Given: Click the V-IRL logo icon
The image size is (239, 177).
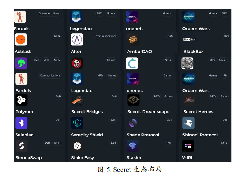Looking at the screenshot, I should [188, 146].
